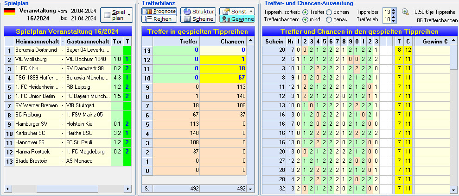This screenshot has width=459, height=196.
Task: Click FC St. Pauli guest team cell
Action: click(x=88, y=143)
